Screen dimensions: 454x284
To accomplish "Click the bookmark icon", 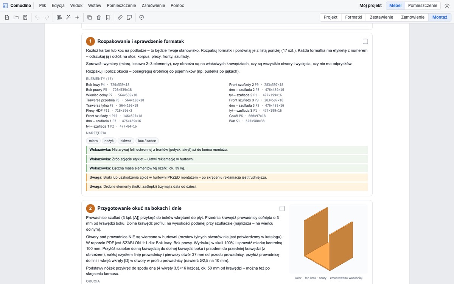I will [108, 17].
